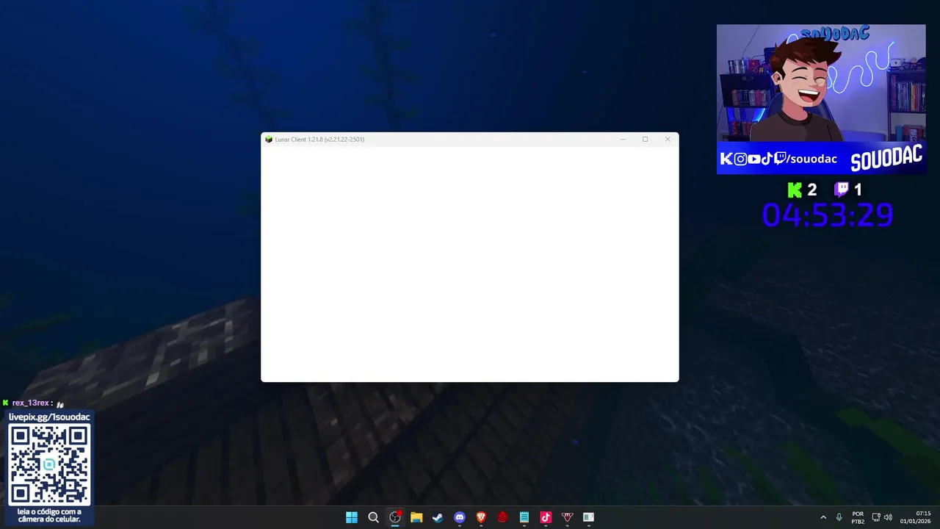The image size is (940, 529).
Task: Open the TikTok taskbar icon
Action: tap(546, 517)
